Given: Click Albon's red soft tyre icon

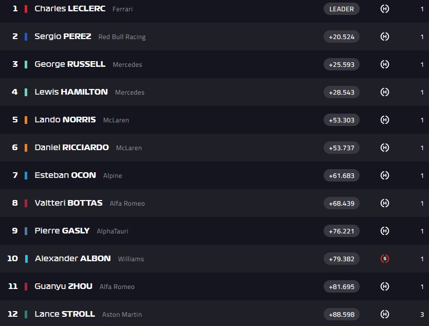Looking at the screenshot, I should pos(384,259).
